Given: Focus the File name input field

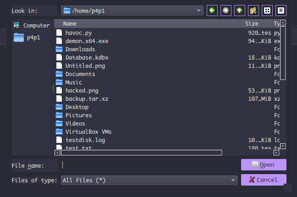Looking at the screenshot, I should 149,165.
